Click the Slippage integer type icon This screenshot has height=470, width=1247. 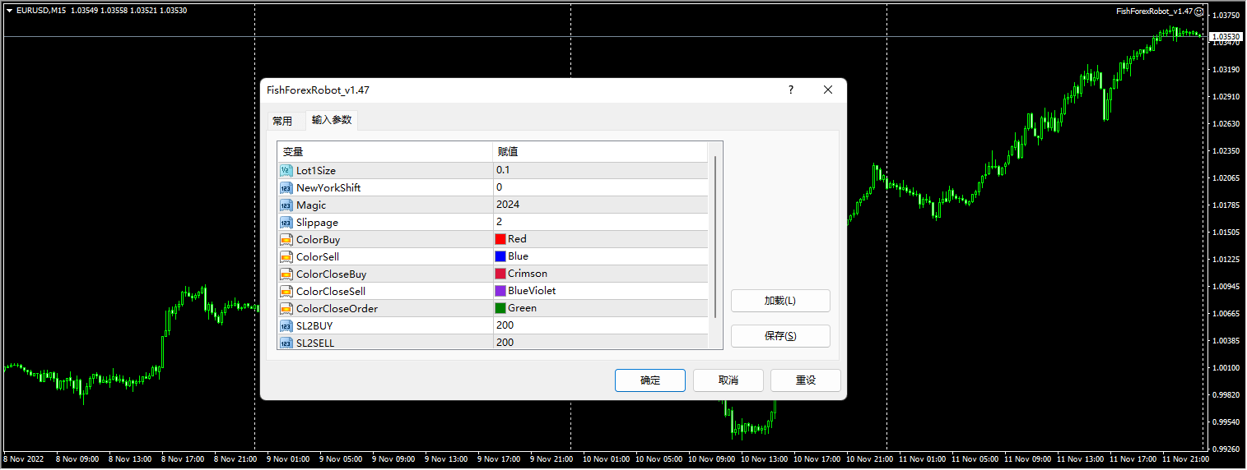click(x=286, y=222)
